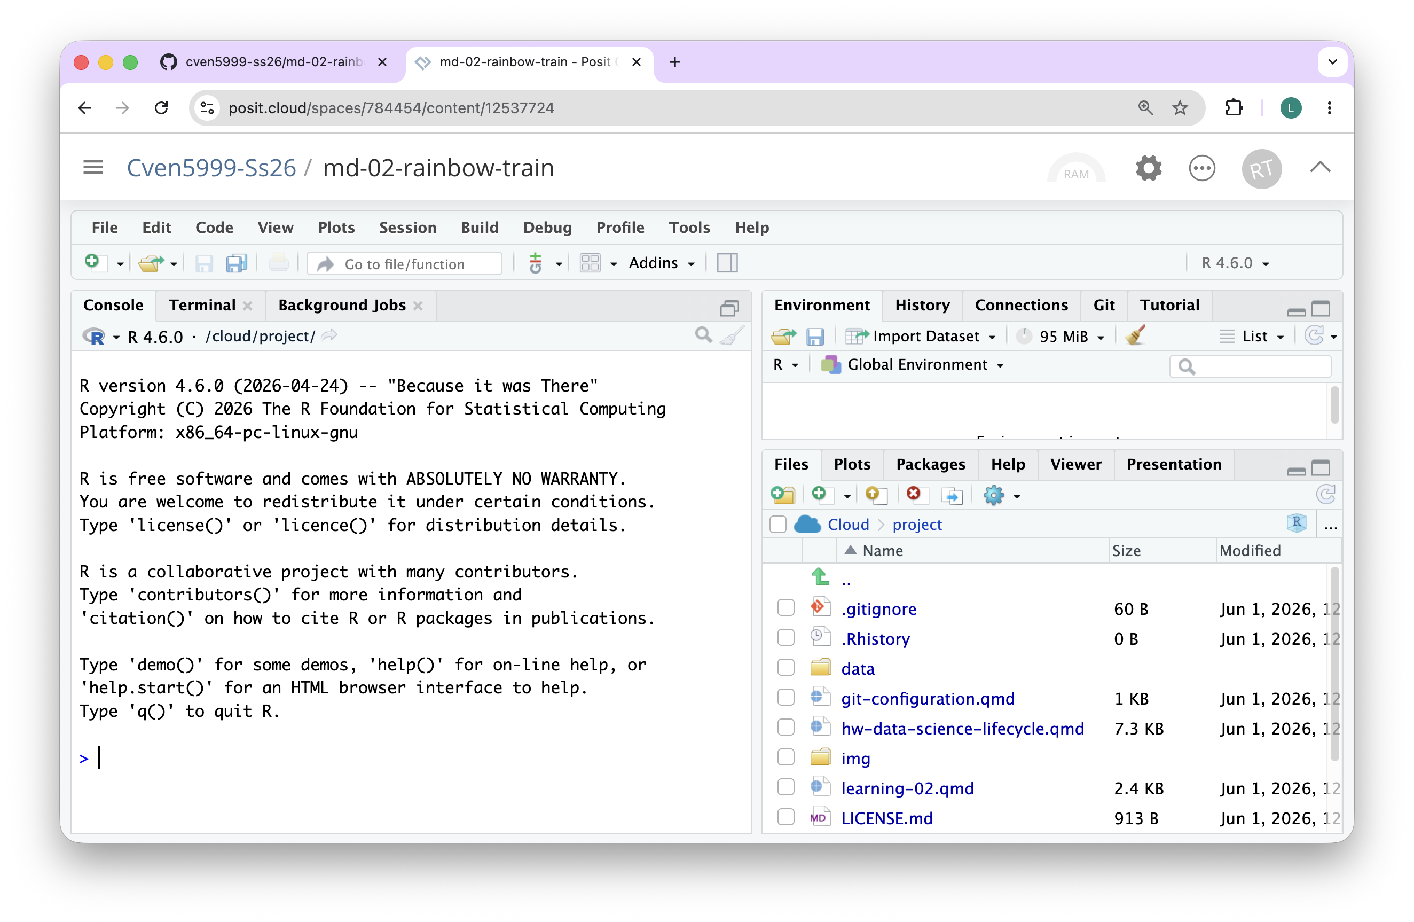This screenshot has width=1414, height=922.
Task: Switch to the Terminal tab
Action: point(202,305)
